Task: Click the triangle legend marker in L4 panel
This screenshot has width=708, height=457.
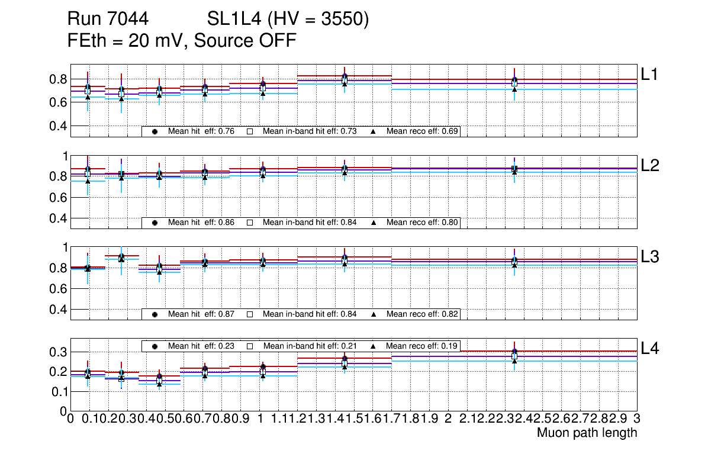Action: click(374, 346)
